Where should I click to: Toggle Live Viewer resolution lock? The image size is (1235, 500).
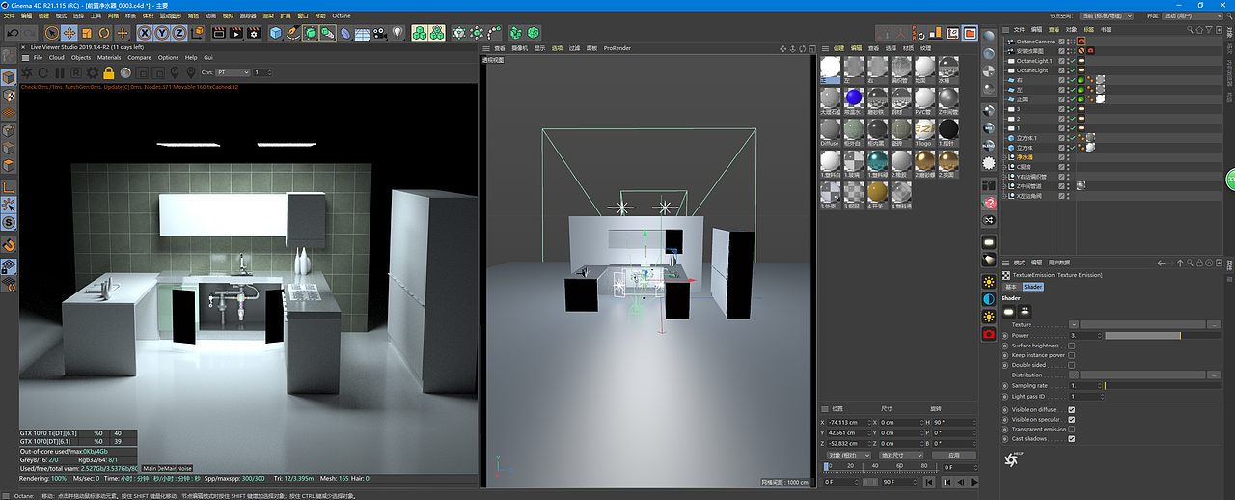109,72
